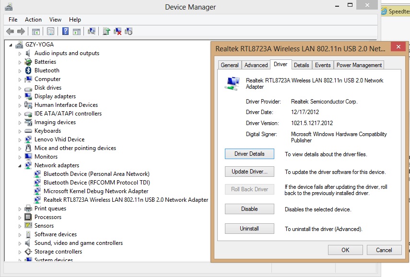Viewport: 410px width, 277px height.
Task: Switch to the Speedtest browser tab behind
Action: click(x=396, y=11)
